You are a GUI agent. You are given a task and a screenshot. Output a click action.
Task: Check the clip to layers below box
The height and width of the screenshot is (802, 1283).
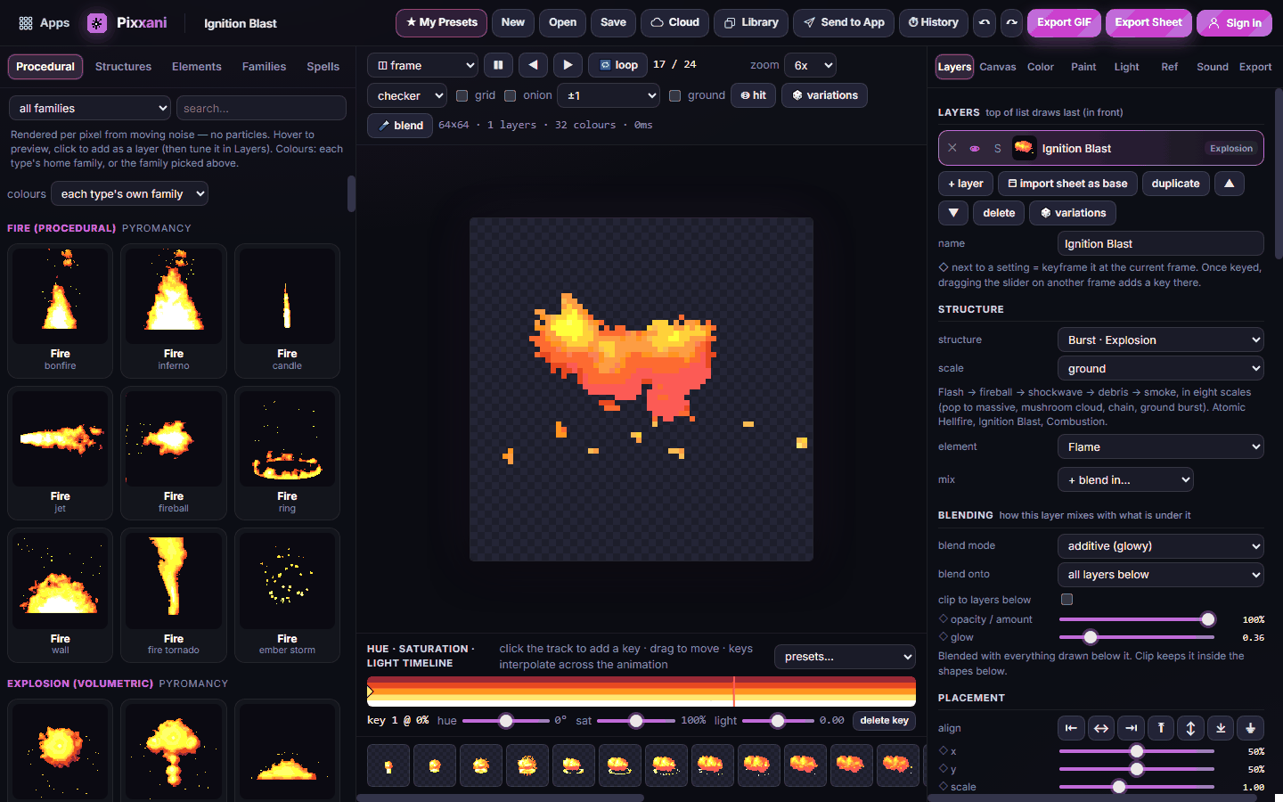tap(1066, 600)
